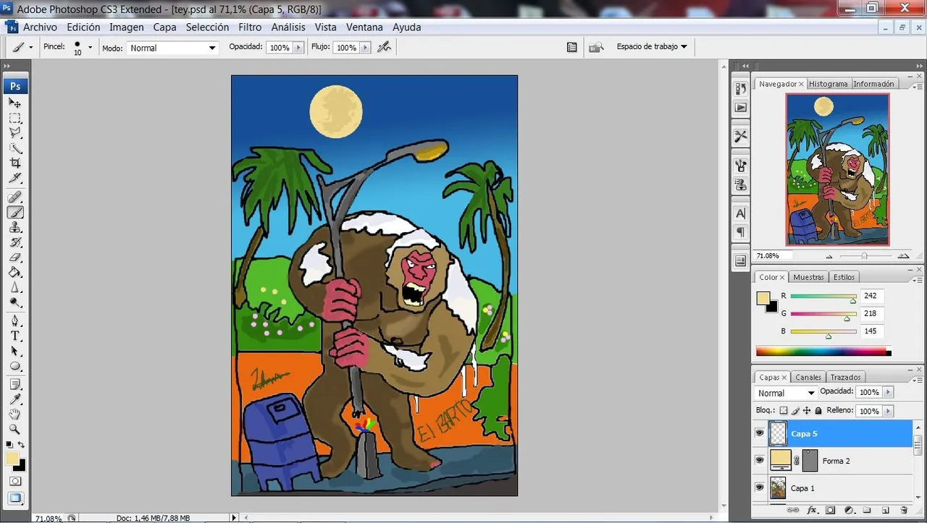Viewport: 927px width, 523px height.
Task: Select the Clone Stamp tool
Action: (x=15, y=227)
